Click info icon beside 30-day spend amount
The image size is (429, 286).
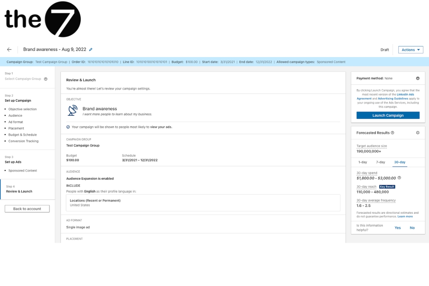coord(399,178)
